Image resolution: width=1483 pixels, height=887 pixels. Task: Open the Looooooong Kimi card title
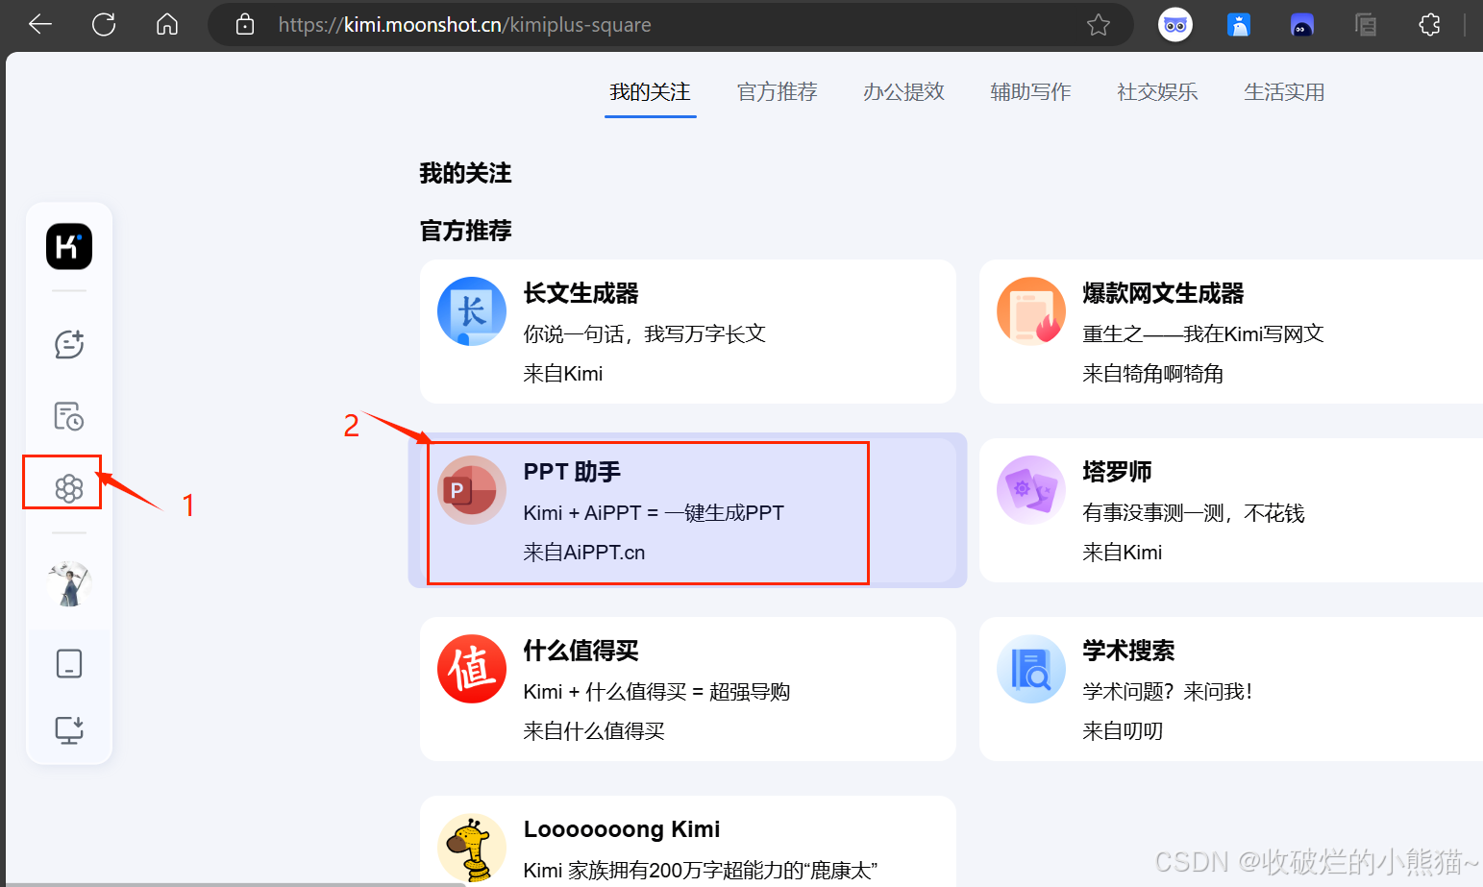point(622,829)
